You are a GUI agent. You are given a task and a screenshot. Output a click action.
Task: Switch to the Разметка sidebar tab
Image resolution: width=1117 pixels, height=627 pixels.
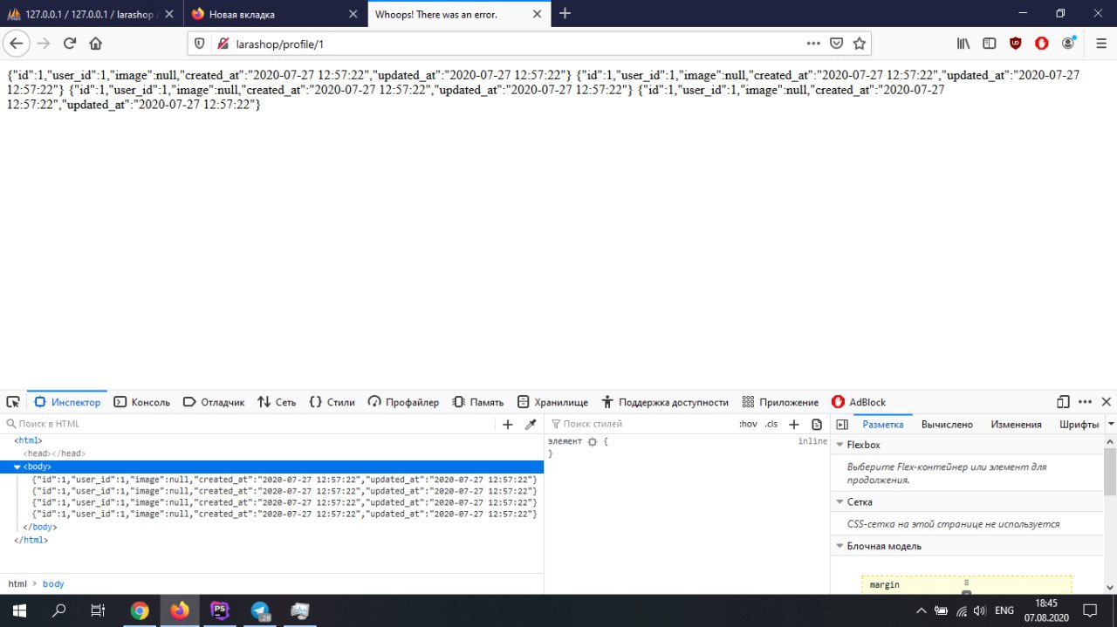[x=883, y=425]
